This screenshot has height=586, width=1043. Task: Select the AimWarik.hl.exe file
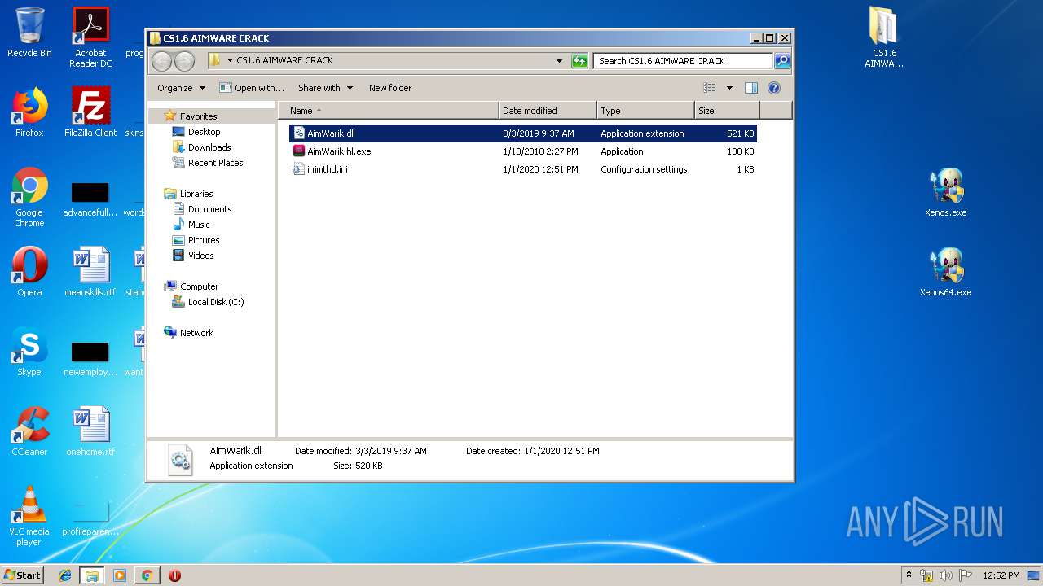click(x=522, y=151)
